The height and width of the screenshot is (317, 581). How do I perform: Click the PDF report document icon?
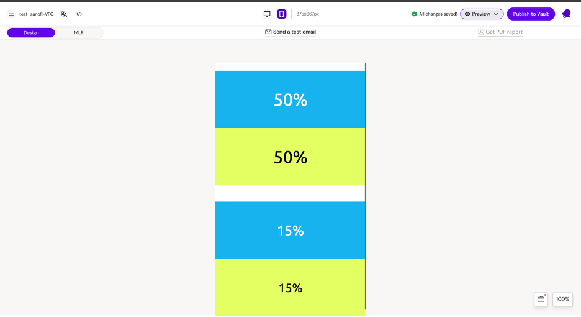pyautogui.click(x=481, y=32)
